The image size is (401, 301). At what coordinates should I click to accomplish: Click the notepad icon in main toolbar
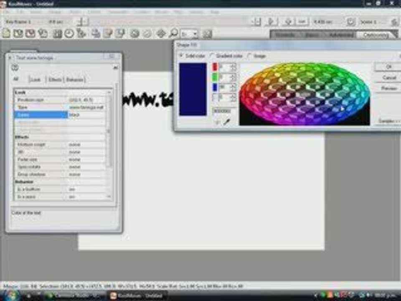pos(108,33)
